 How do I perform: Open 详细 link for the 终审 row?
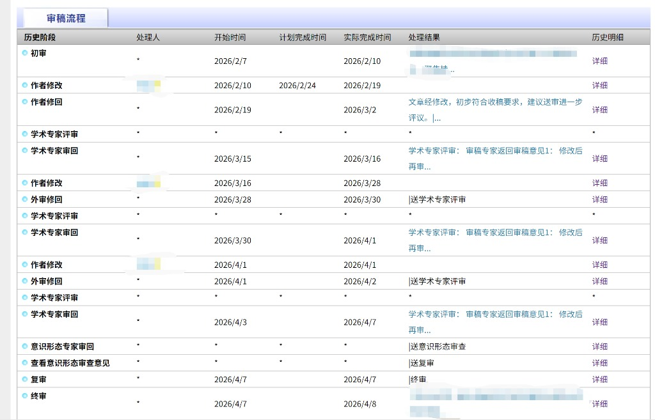click(599, 404)
